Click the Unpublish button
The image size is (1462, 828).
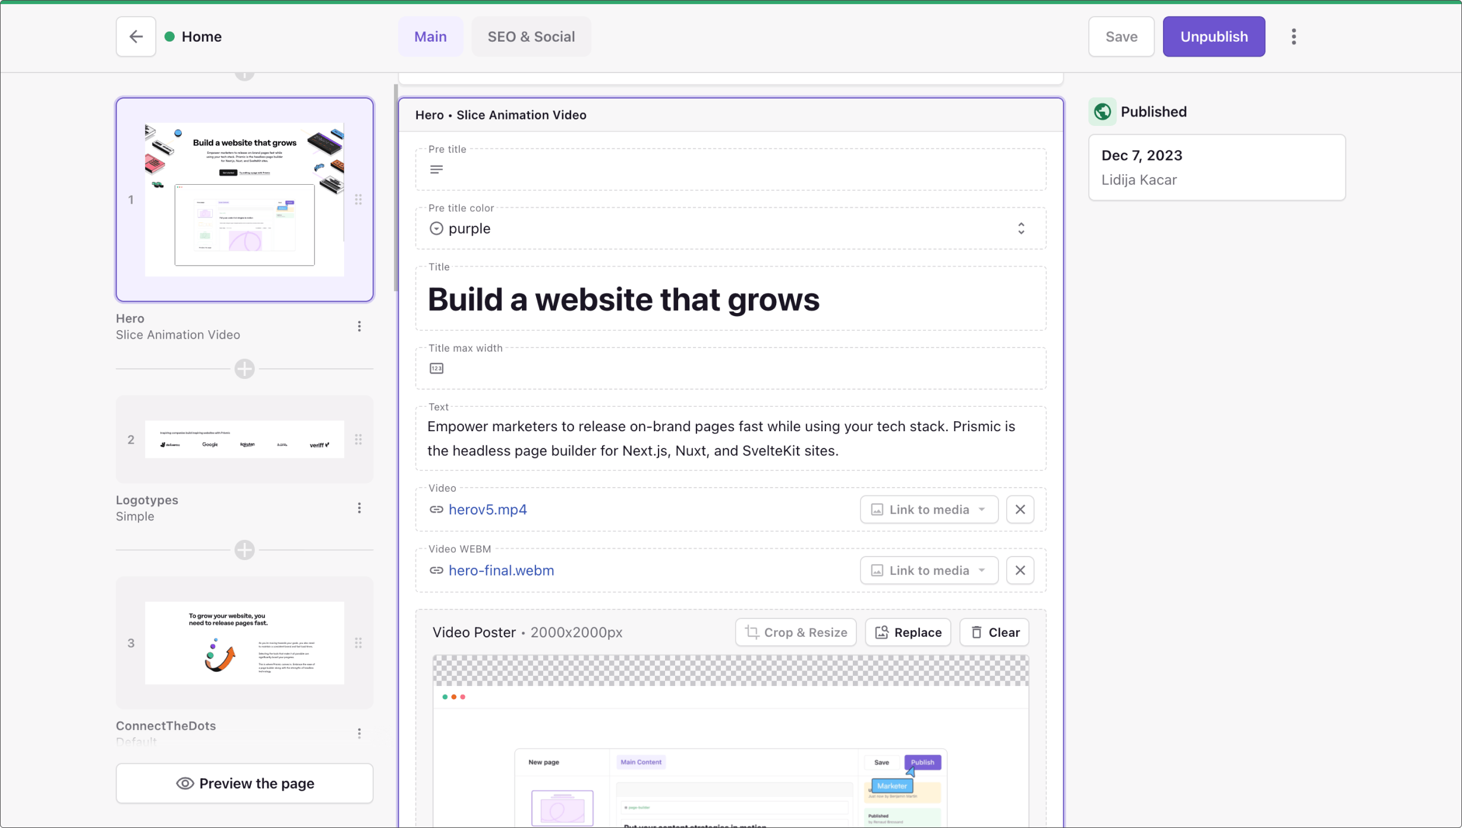(1214, 37)
